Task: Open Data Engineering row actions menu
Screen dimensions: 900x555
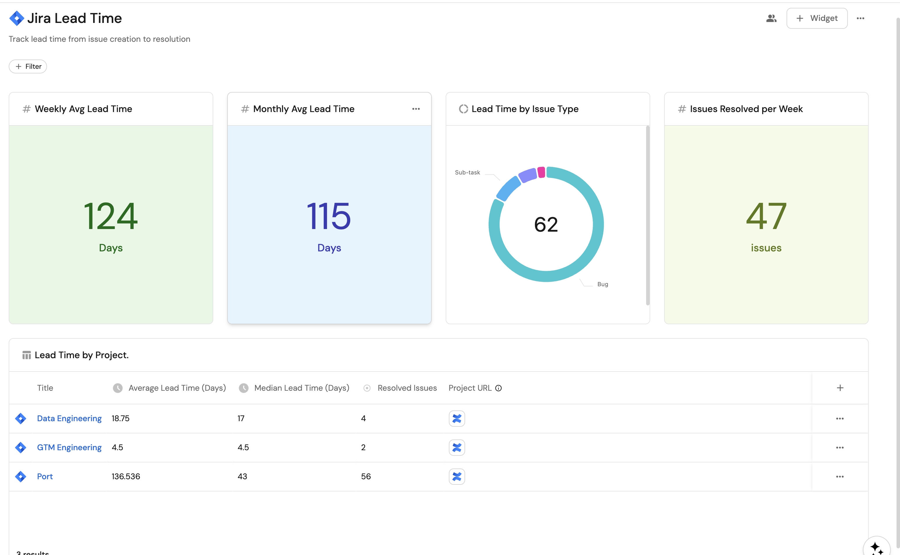Action: [x=840, y=419]
